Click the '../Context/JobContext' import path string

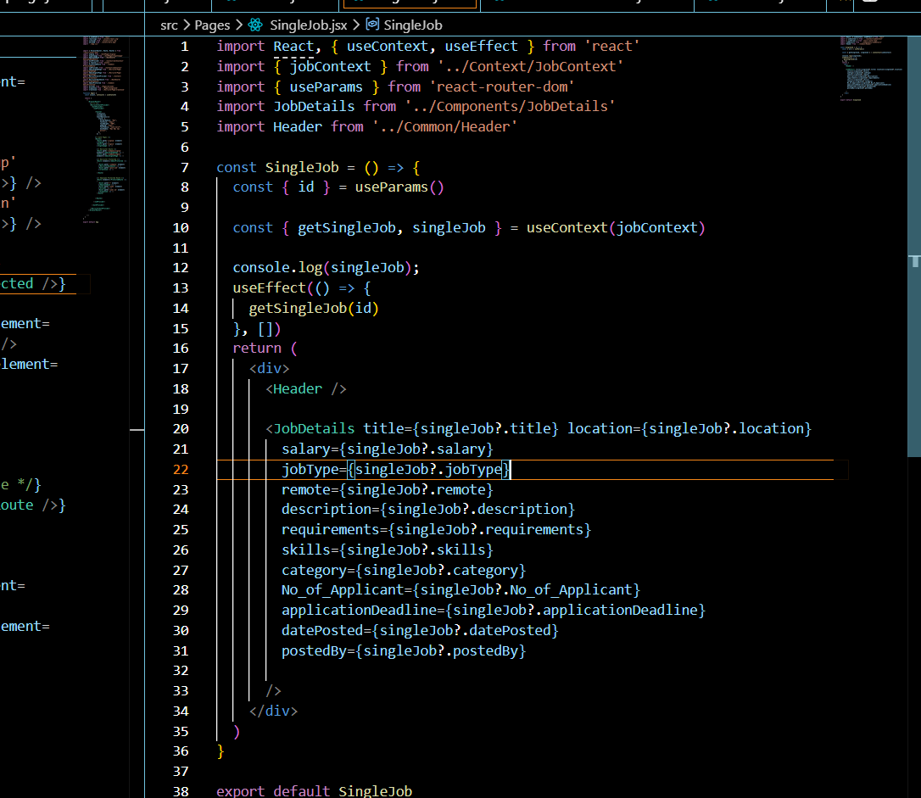tap(530, 66)
